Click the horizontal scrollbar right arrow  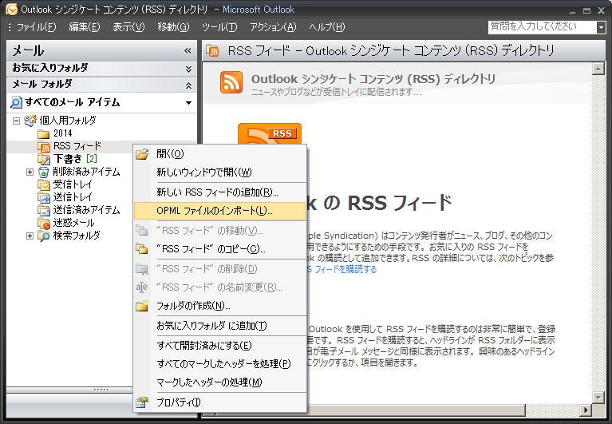(586, 410)
